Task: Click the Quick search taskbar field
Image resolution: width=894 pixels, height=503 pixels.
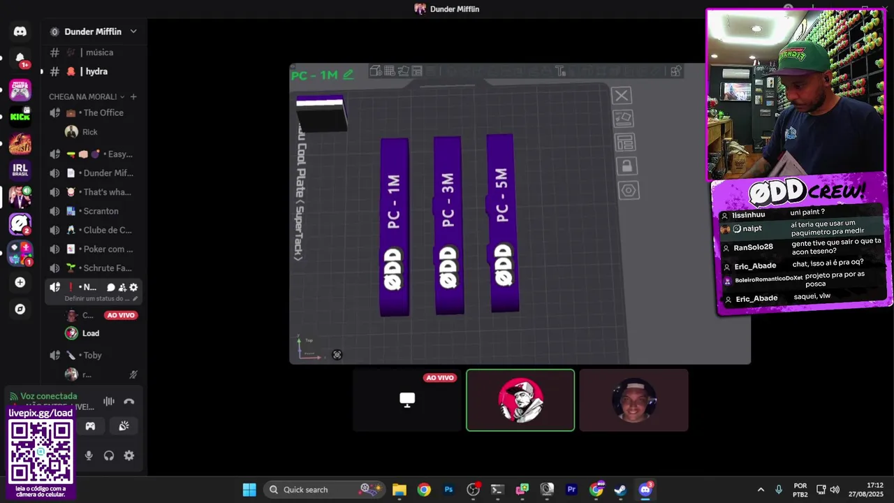Action: point(325,490)
